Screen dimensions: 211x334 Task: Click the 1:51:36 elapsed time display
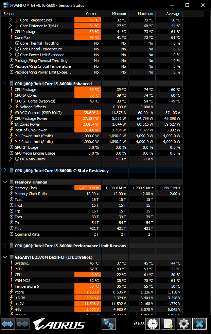(138, 324)
